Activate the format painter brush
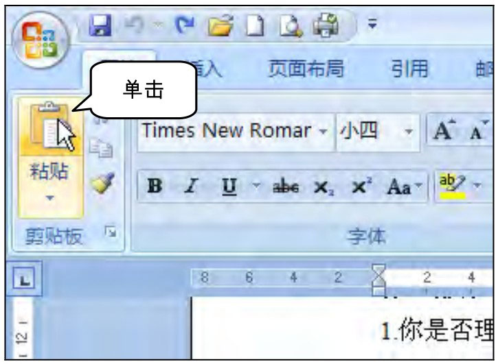Screen dimensions: 498x364 click(x=102, y=182)
